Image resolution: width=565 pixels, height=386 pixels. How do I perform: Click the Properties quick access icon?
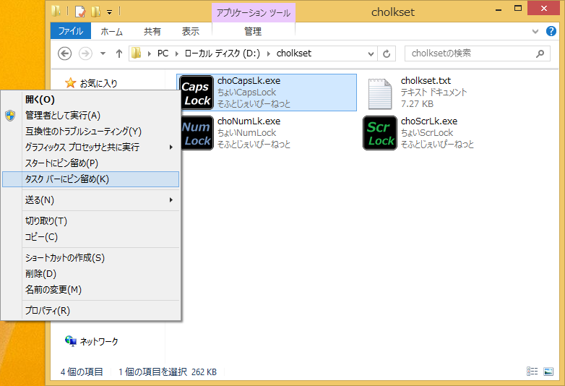(80, 12)
